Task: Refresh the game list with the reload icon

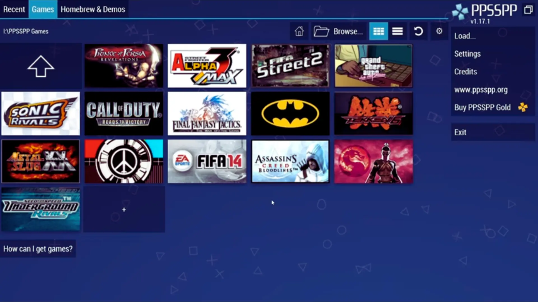Action: pos(418,31)
